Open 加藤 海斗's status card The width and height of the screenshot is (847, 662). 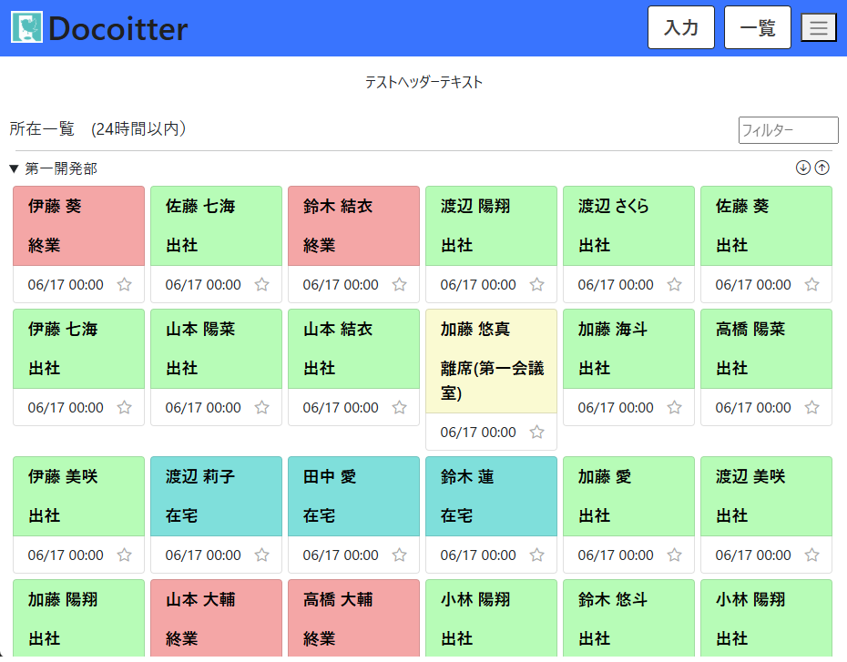pyautogui.click(x=628, y=349)
